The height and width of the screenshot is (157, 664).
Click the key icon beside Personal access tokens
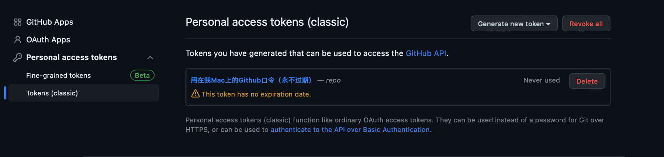tap(17, 57)
